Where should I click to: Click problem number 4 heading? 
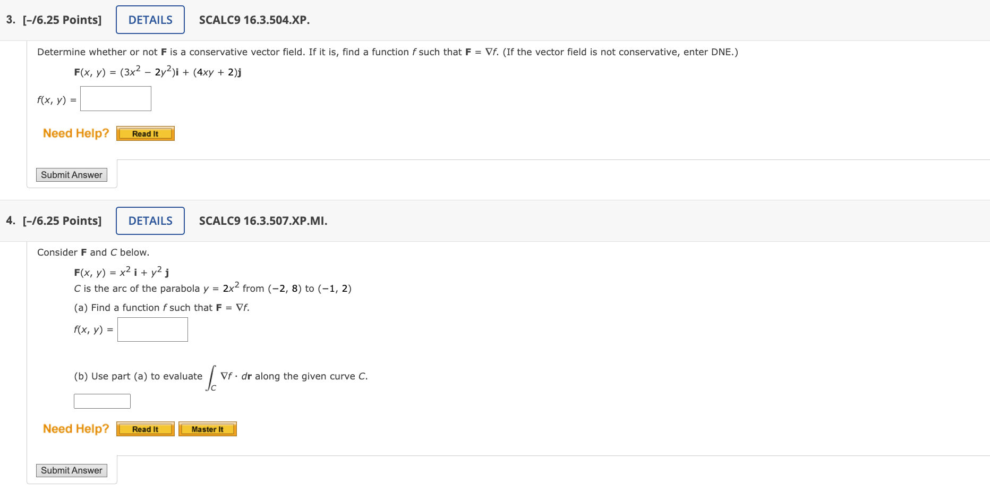point(10,220)
